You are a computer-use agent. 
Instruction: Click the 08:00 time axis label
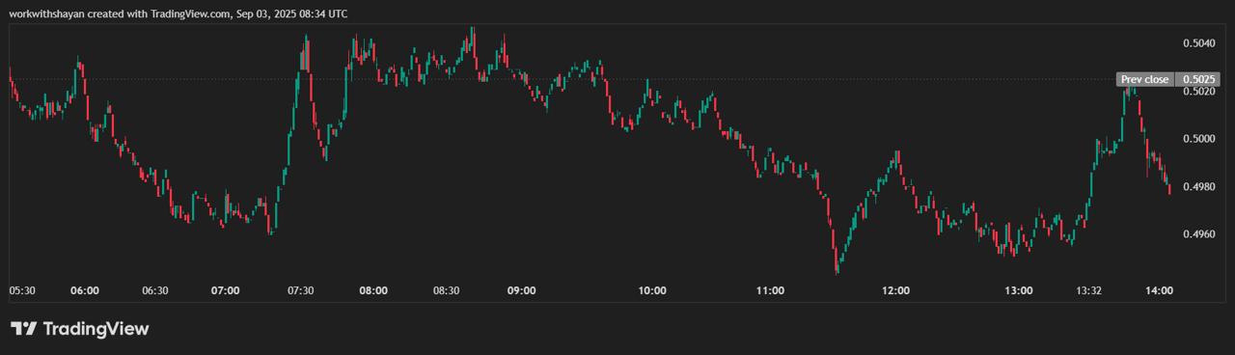pyautogui.click(x=373, y=290)
